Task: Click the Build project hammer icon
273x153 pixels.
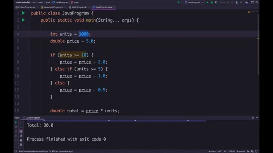Action: click(x=179, y=3)
